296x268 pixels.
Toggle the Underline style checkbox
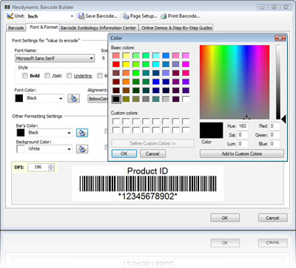(69, 75)
